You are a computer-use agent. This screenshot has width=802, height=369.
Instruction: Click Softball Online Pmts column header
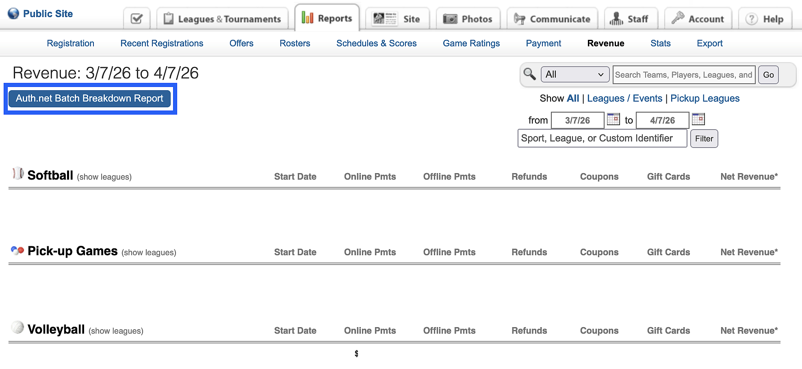[x=370, y=176]
